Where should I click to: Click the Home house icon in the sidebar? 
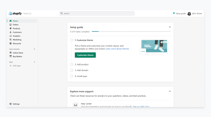[11, 21]
